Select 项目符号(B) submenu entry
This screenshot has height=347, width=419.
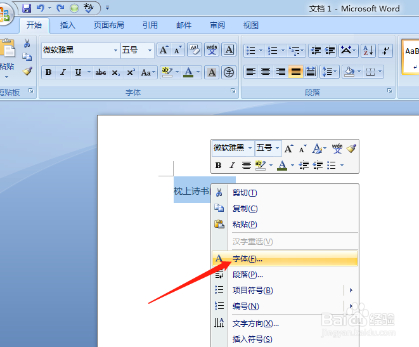click(285, 291)
